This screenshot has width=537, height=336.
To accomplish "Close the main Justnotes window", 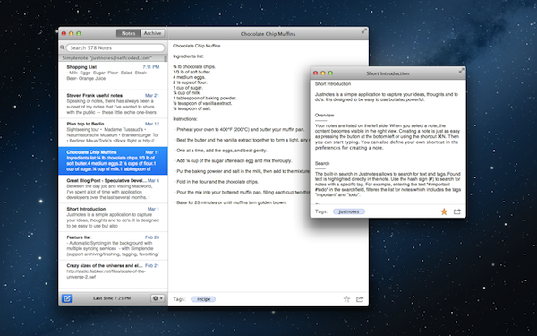I will pyautogui.click(x=64, y=34).
